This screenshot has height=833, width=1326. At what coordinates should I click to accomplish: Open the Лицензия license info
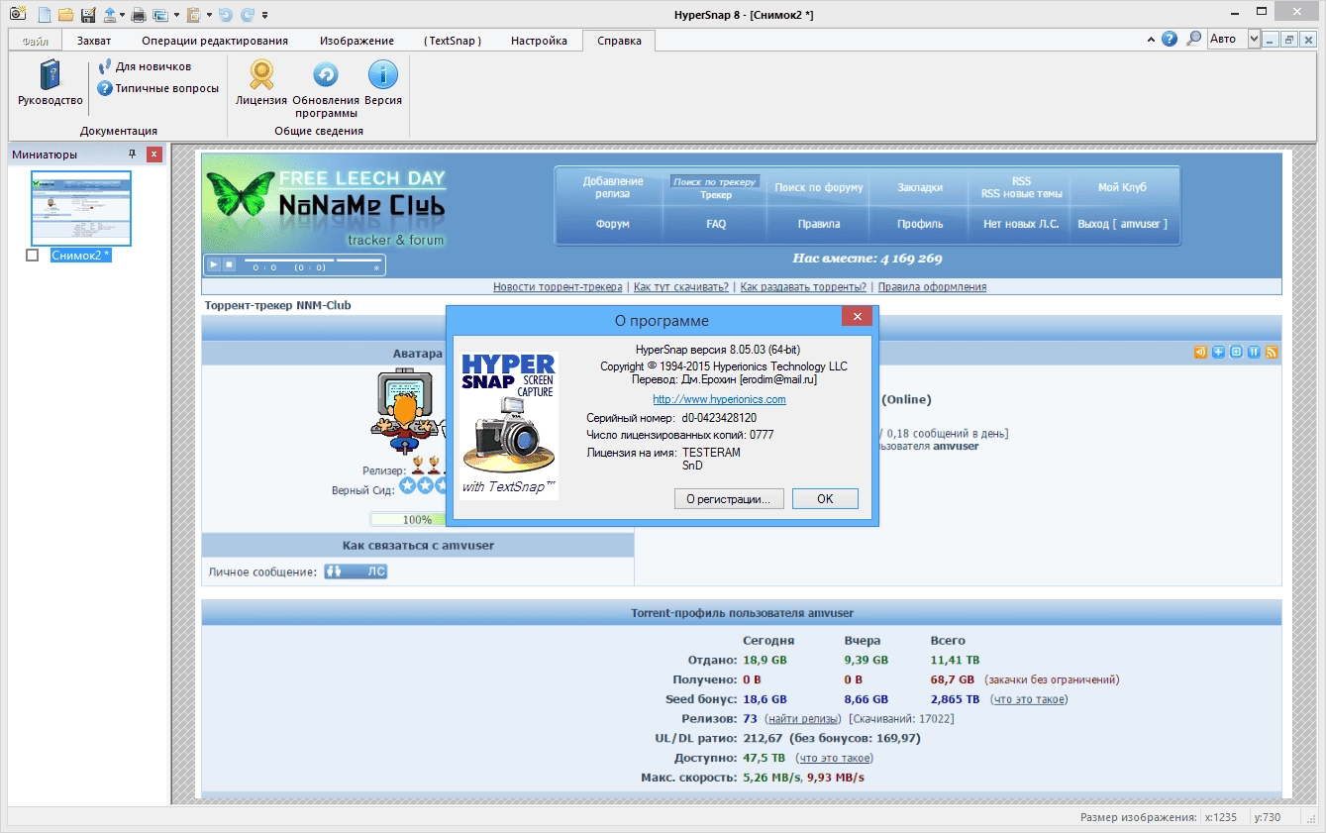(261, 83)
